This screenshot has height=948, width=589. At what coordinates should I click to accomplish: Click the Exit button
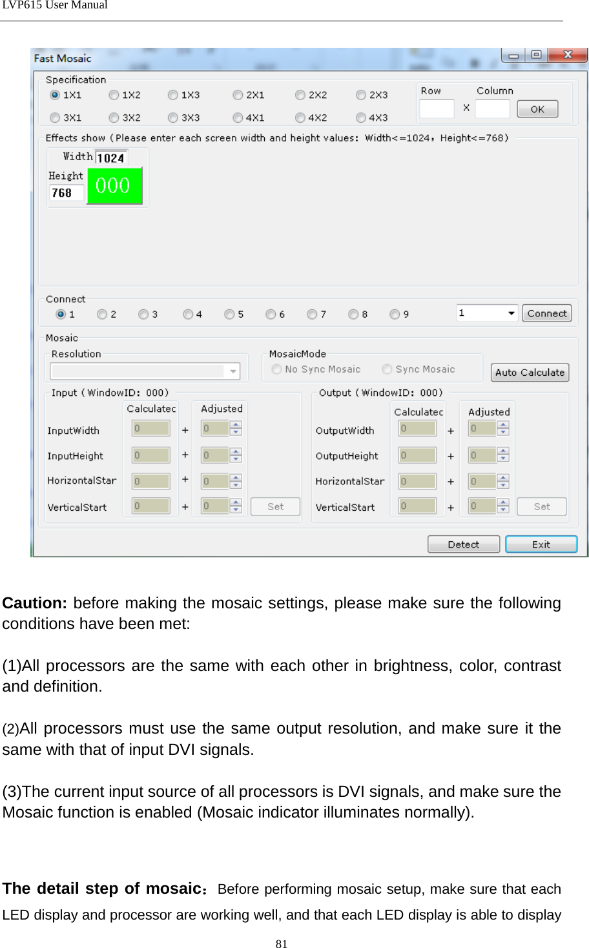pos(541,544)
